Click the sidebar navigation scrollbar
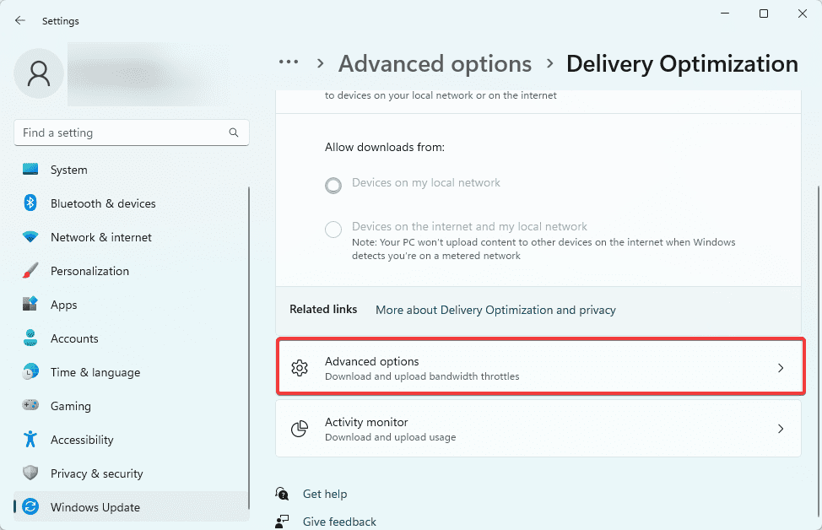Image resolution: width=822 pixels, height=530 pixels. click(248, 348)
